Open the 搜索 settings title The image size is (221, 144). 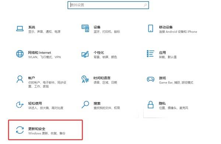point(97,103)
